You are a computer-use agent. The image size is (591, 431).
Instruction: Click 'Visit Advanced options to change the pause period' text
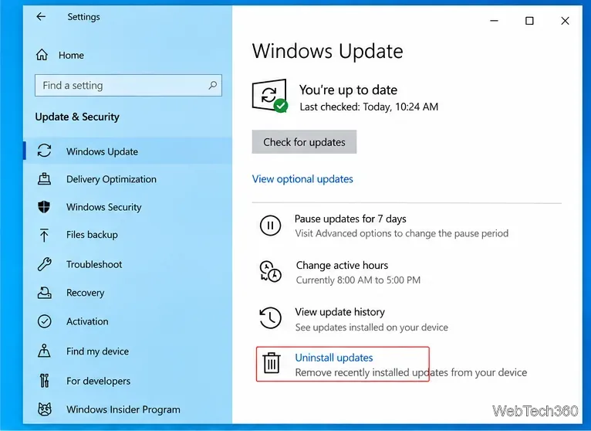[401, 233]
